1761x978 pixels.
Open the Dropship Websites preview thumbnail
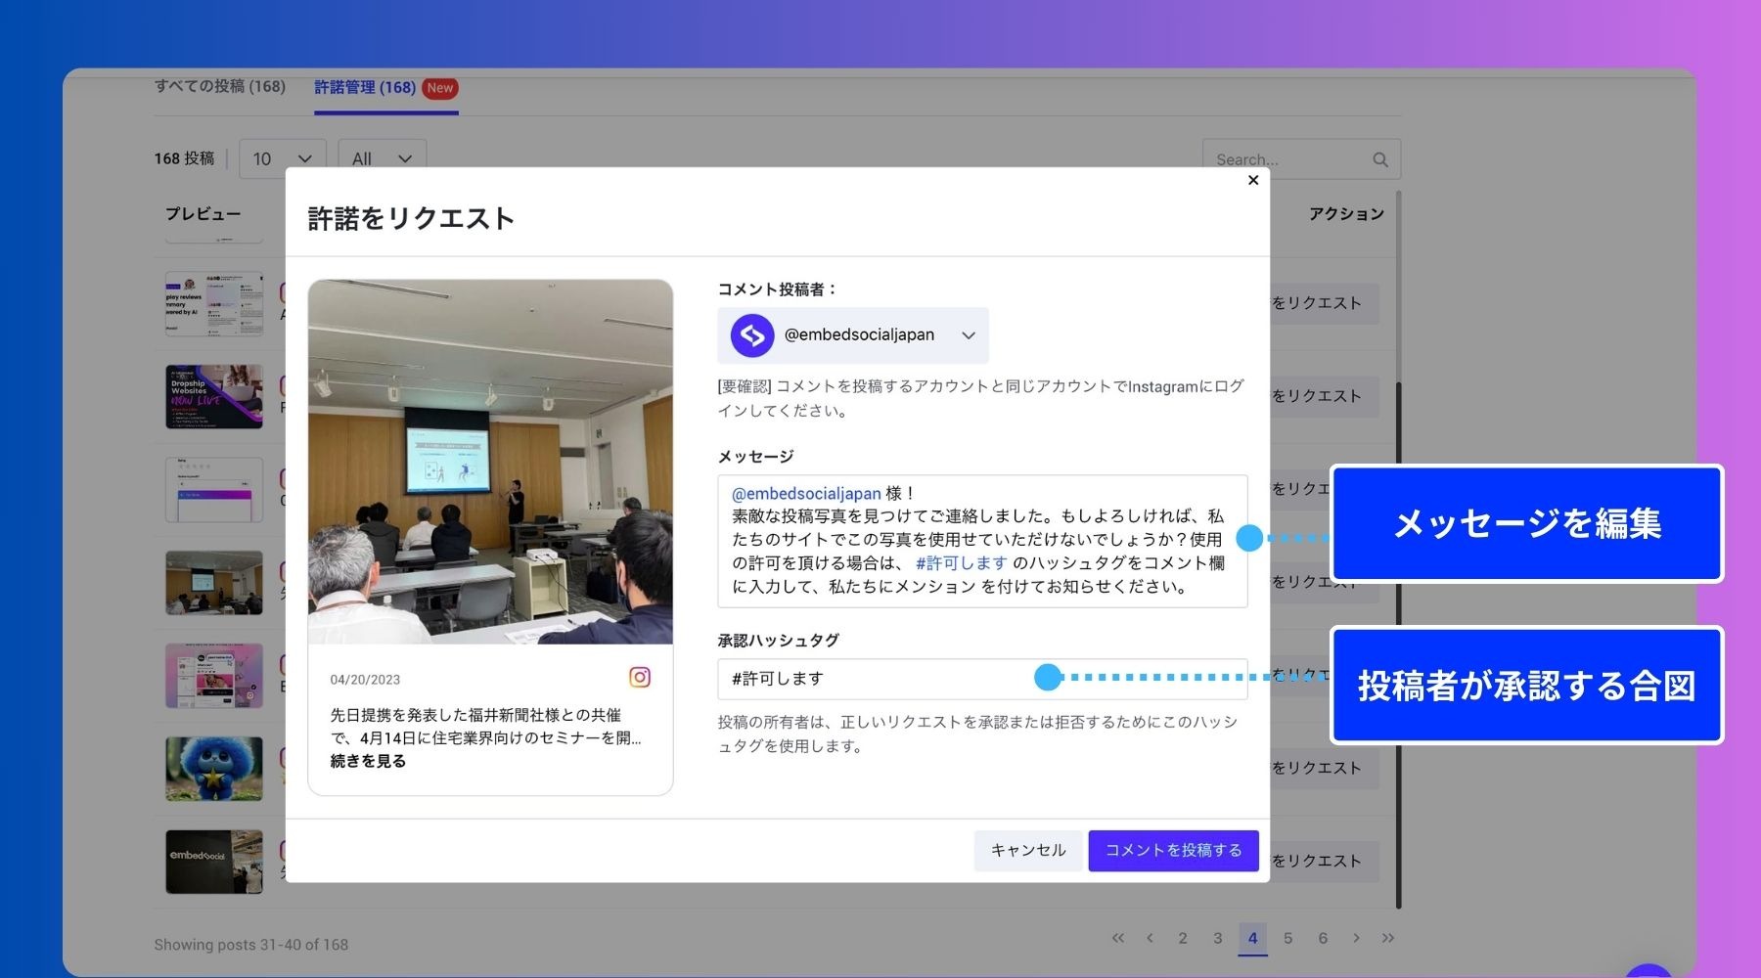click(214, 396)
